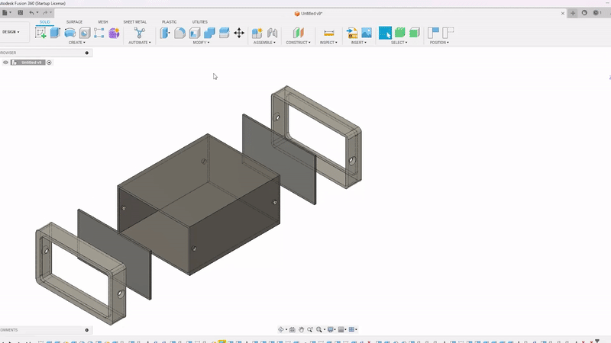The height and width of the screenshot is (343, 611).
Task: Open a new design tab with plus
Action: click(x=573, y=13)
